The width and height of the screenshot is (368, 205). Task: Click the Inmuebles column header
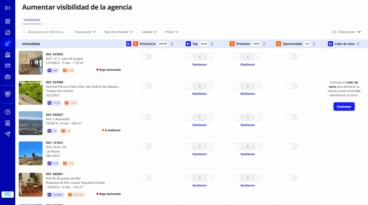tap(31, 44)
